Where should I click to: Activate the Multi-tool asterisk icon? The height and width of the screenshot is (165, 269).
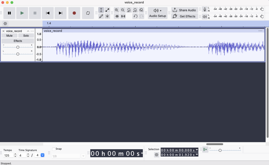(107, 16)
